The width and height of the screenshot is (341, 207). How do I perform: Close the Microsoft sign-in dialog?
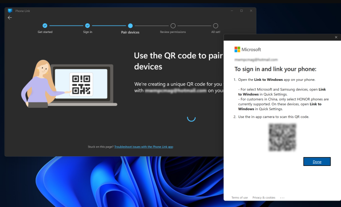[336, 37]
